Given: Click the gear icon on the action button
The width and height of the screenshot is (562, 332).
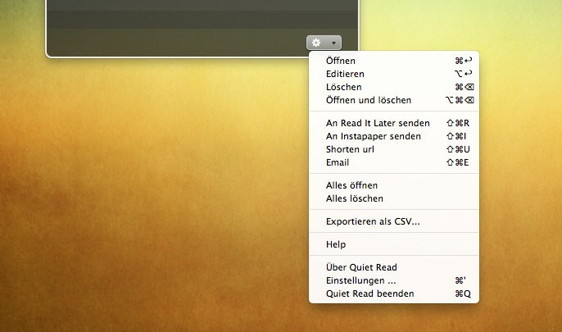Looking at the screenshot, I should 316,43.
